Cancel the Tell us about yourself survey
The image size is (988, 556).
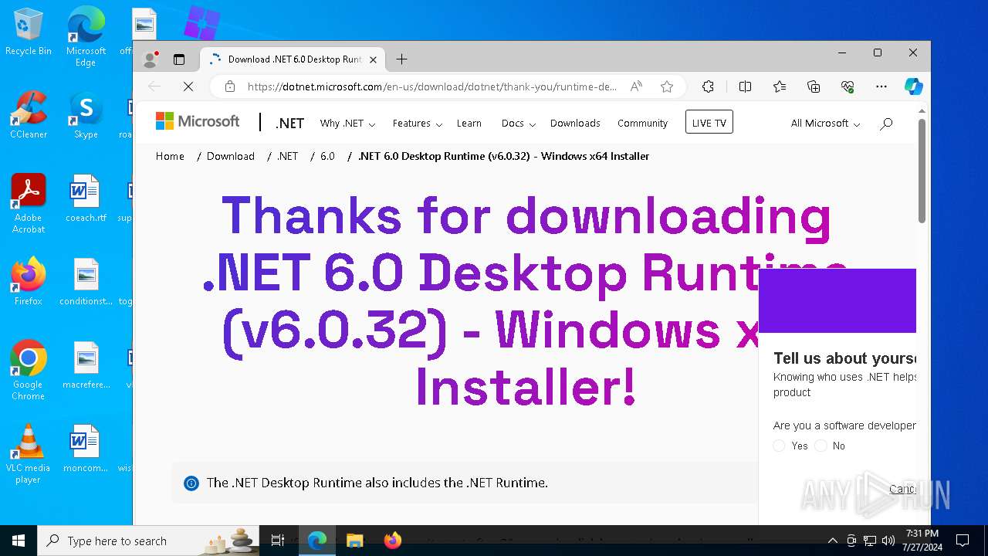point(902,489)
